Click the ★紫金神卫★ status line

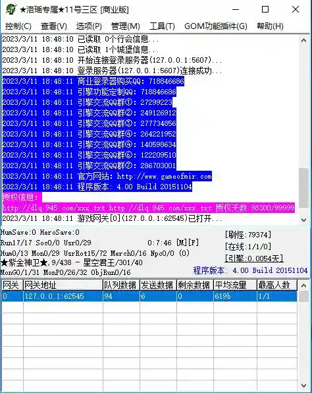coord(72,262)
